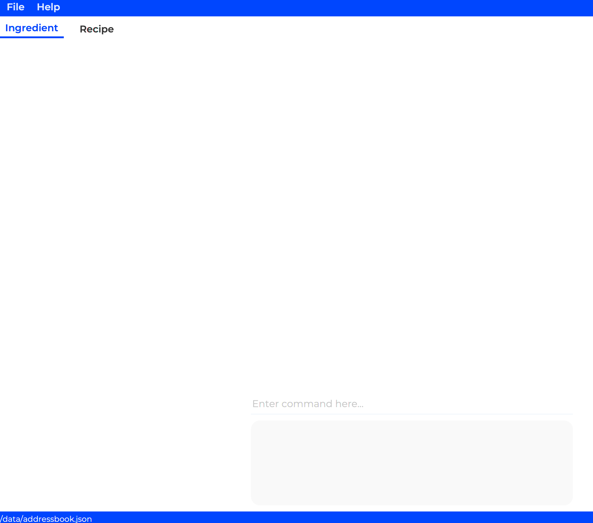This screenshot has width=593, height=523.
Task: Click the blue underline beneath Ingredient tab
Action: [x=32, y=37]
